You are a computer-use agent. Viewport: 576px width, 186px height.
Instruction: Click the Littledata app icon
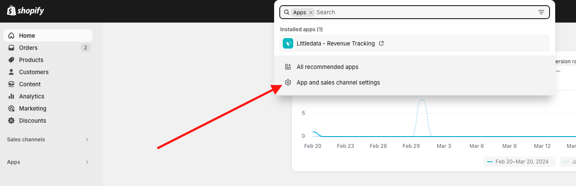point(288,43)
